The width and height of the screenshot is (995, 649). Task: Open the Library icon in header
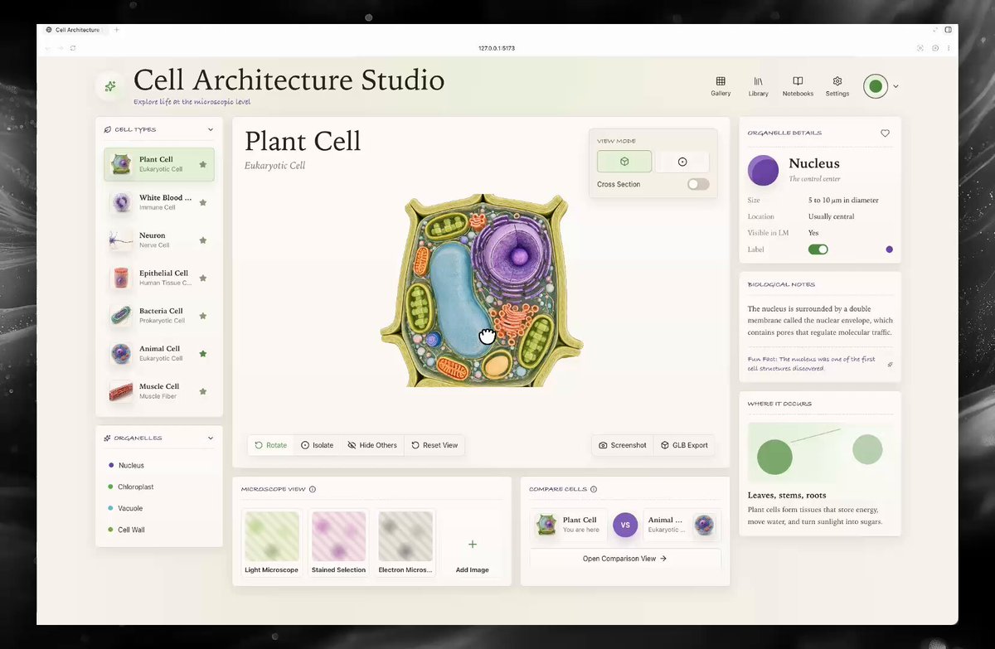coord(758,86)
